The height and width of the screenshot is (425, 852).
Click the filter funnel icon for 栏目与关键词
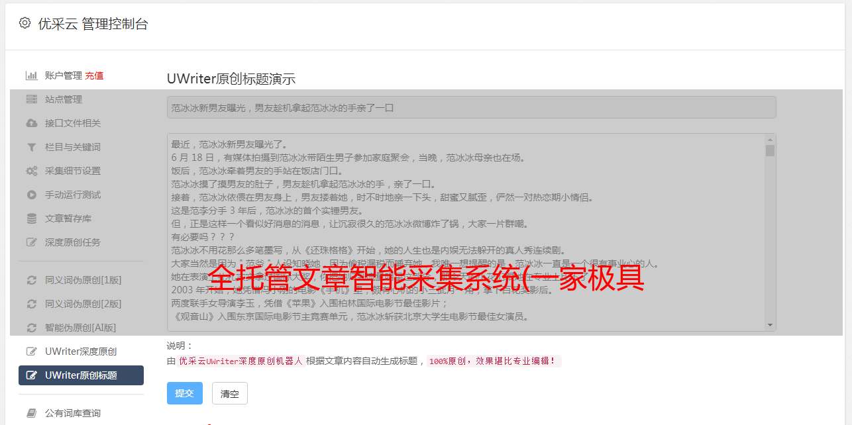click(x=31, y=147)
